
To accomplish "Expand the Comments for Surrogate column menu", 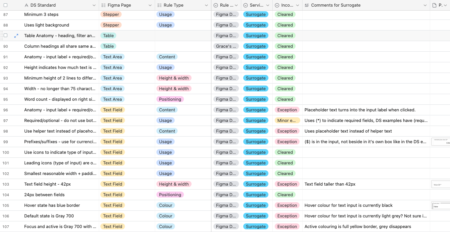I will tap(425, 5).
